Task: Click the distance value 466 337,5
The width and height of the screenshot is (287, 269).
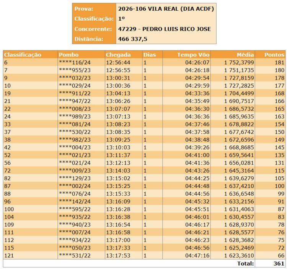Action: point(133,39)
